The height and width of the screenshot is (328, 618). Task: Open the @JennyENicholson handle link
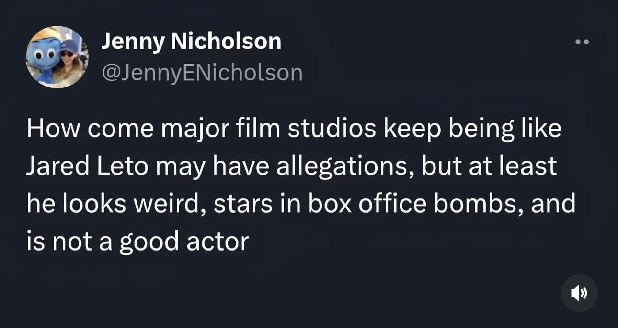coord(202,73)
